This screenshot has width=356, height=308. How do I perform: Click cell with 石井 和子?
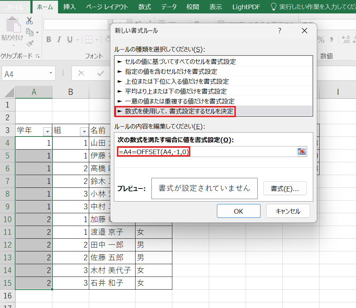tap(112, 283)
